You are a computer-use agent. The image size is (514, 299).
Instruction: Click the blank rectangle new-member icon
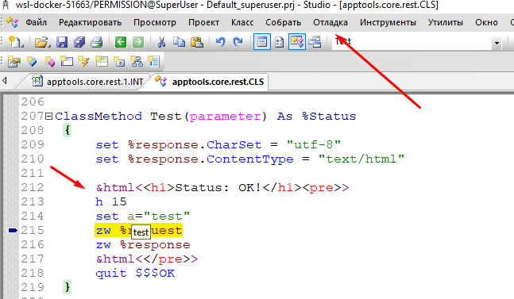(x=67, y=61)
